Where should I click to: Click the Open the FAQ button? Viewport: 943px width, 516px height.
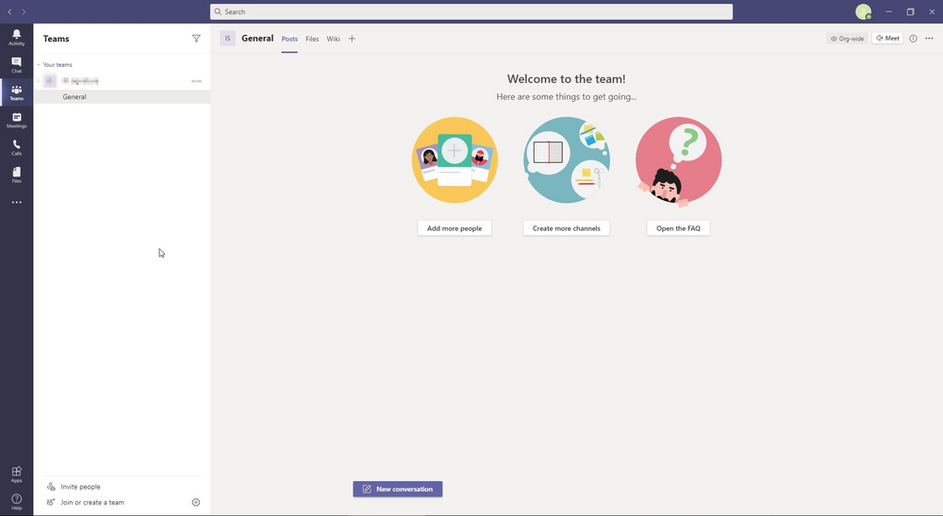[x=678, y=228]
